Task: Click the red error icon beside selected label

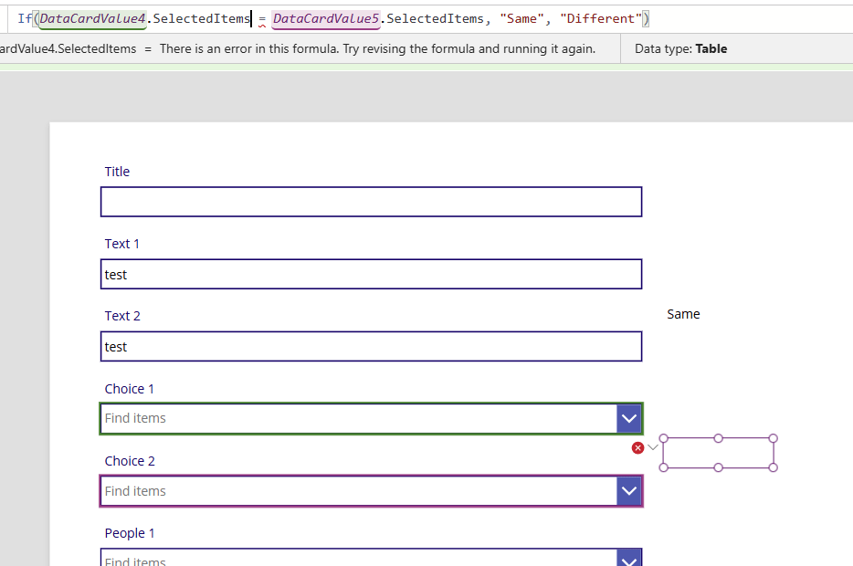Action: pos(637,448)
